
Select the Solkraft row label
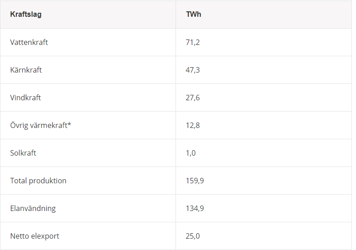point(23,153)
